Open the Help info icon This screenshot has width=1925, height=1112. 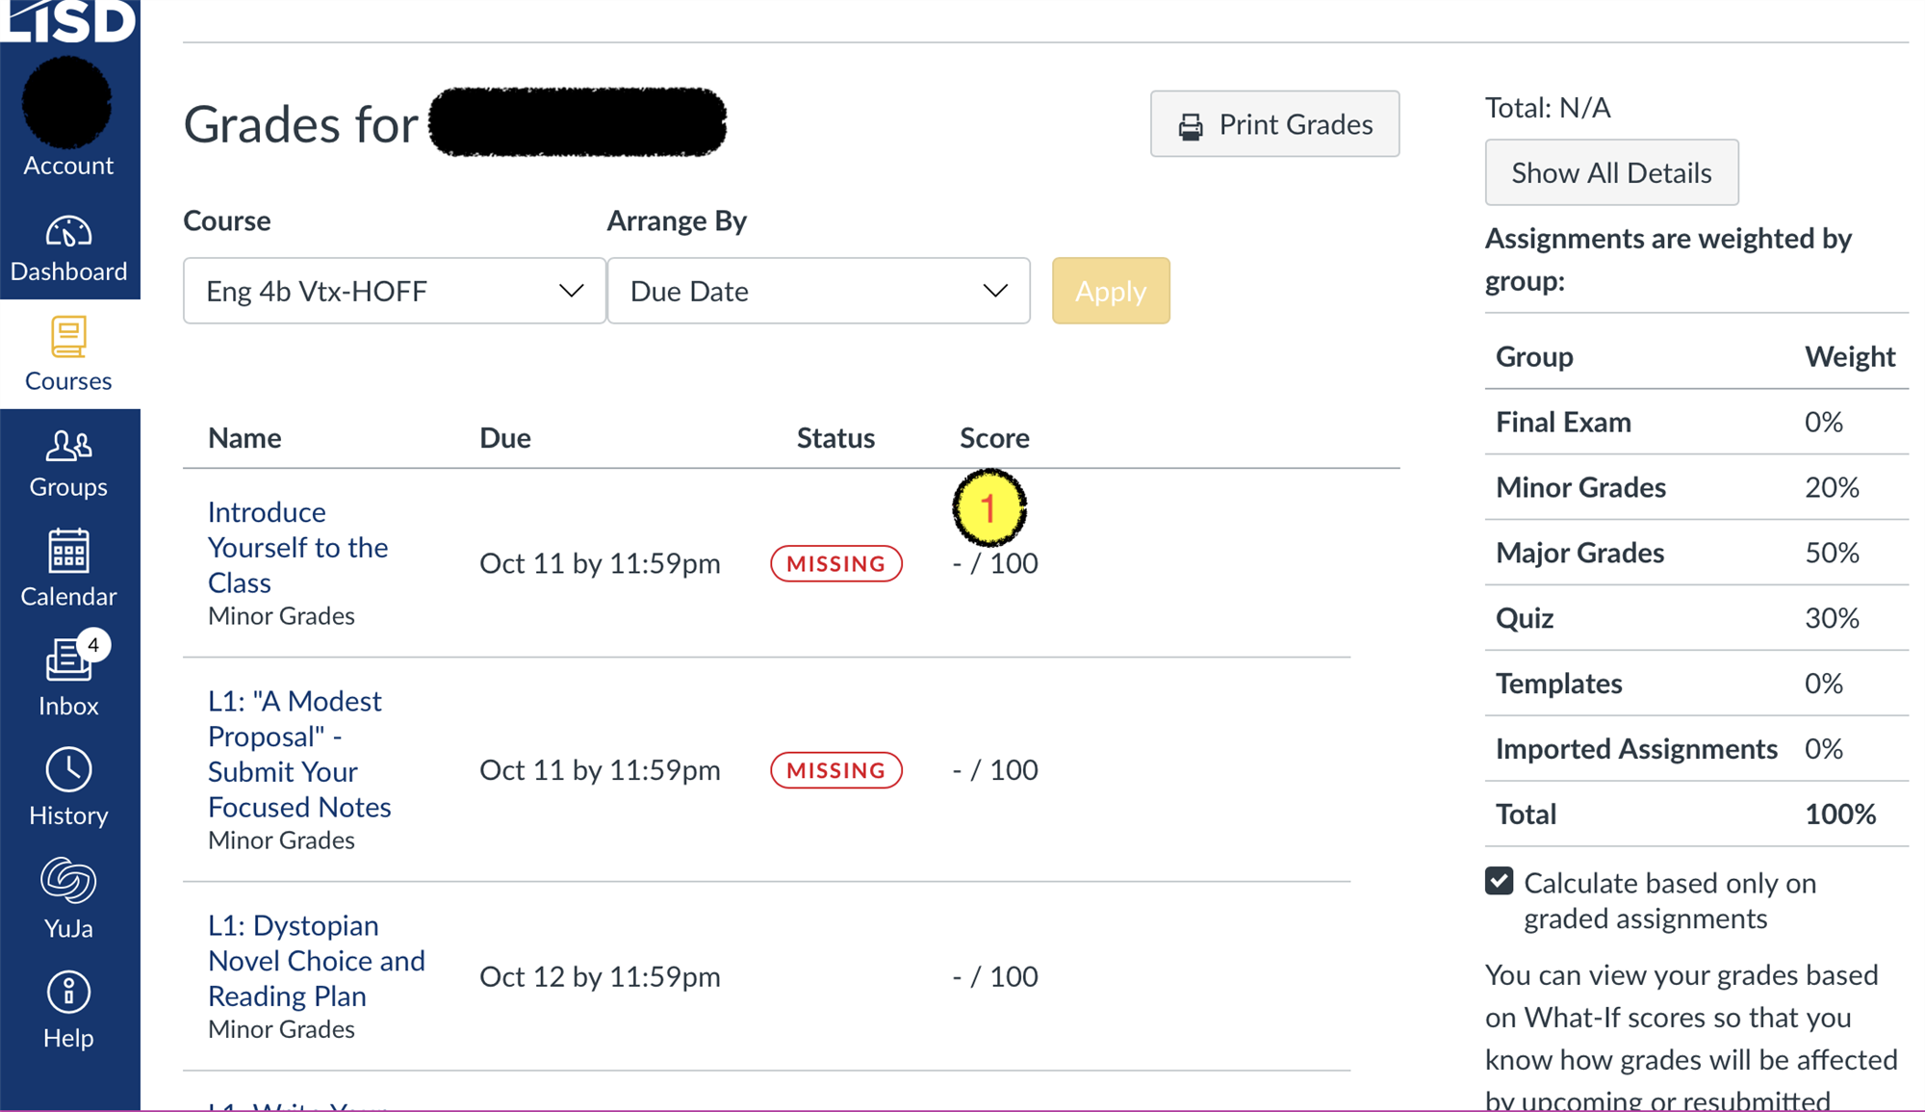pos(68,992)
